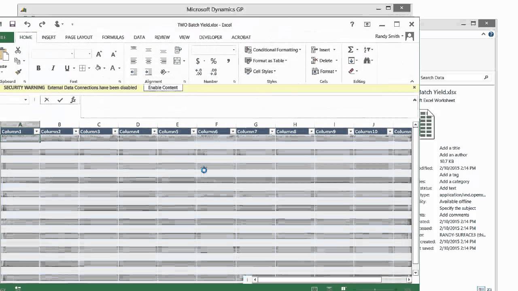Image resolution: width=518 pixels, height=291 pixels.
Task: Open the font size dropdown
Action: [89, 54]
